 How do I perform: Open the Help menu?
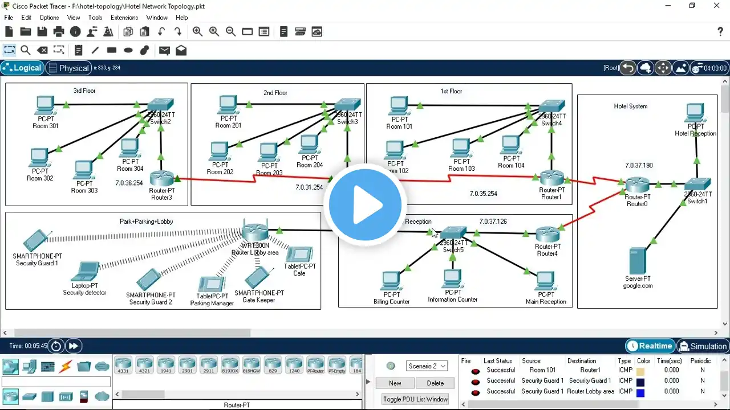[182, 18]
